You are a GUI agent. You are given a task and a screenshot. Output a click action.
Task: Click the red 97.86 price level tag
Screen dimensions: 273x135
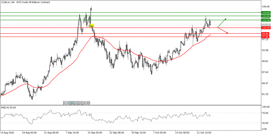pyautogui.click(x=266, y=37)
